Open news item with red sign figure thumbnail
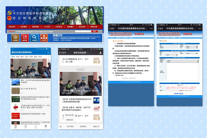The width and height of the screenshot is (207, 138). tap(31, 108)
